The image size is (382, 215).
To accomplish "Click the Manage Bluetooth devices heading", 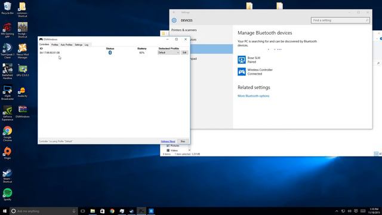I will point(264,33).
